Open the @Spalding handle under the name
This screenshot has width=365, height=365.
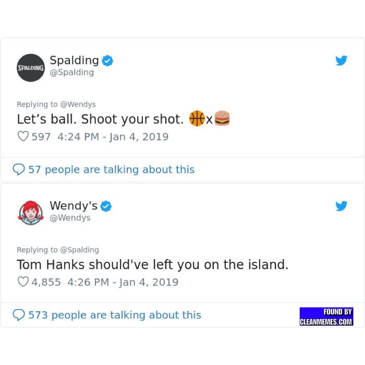(72, 73)
